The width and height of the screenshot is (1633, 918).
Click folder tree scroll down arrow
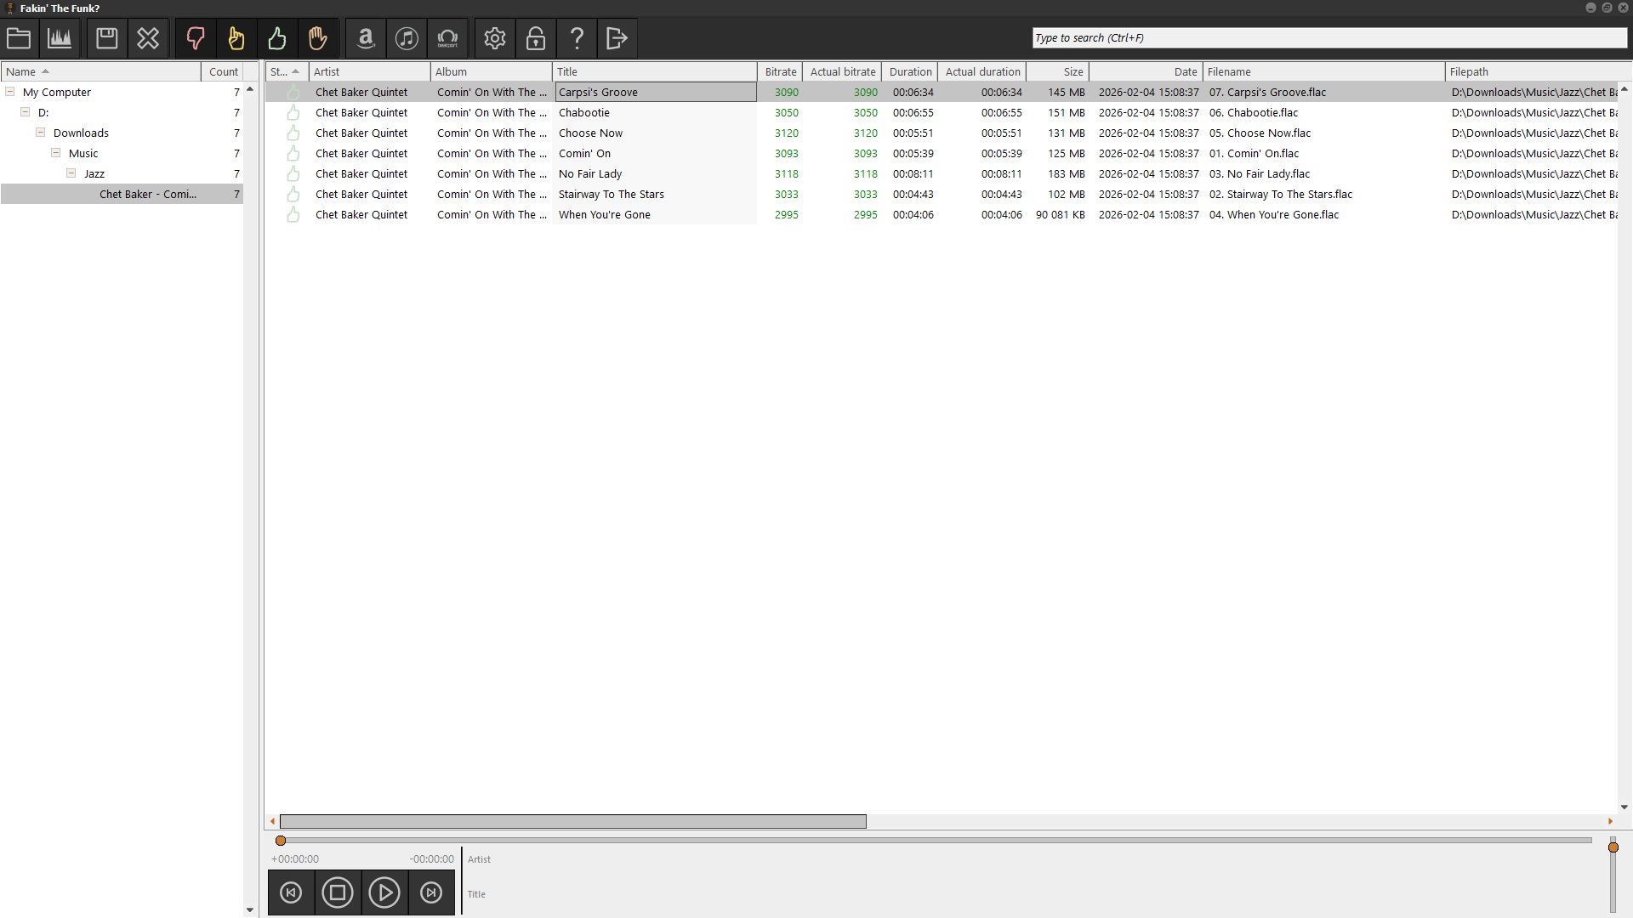(x=249, y=909)
